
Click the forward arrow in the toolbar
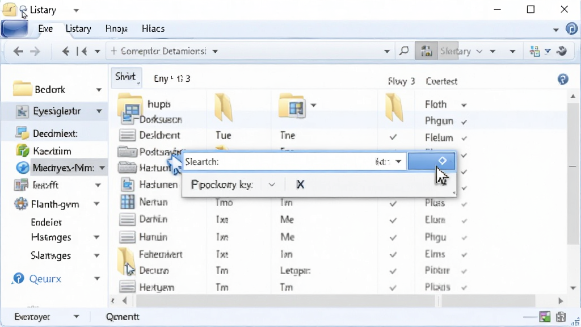click(35, 51)
